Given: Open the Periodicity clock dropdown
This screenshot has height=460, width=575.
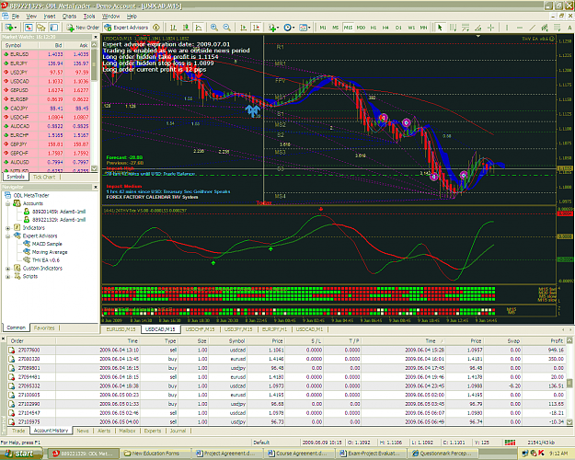Looking at the screenshot, I should (289, 28).
